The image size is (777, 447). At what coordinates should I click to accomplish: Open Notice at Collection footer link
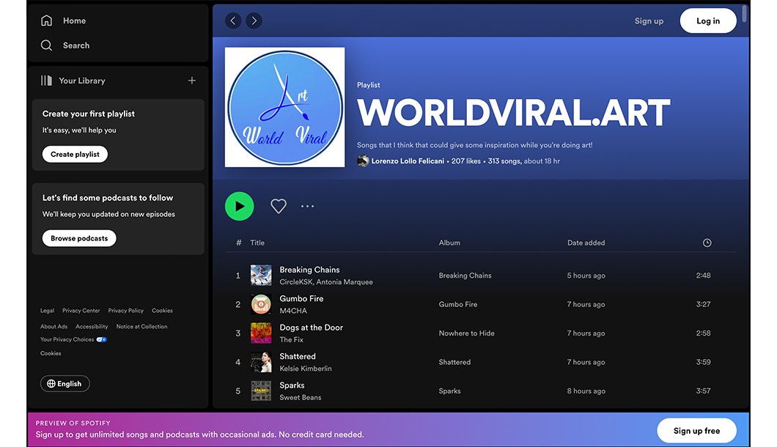coord(141,327)
